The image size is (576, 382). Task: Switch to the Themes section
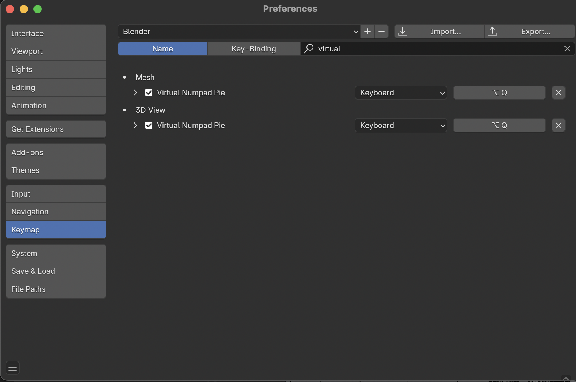click(55, 170)
